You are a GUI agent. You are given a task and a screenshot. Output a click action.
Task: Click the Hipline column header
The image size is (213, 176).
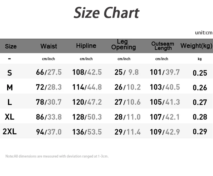click(86, 46)
